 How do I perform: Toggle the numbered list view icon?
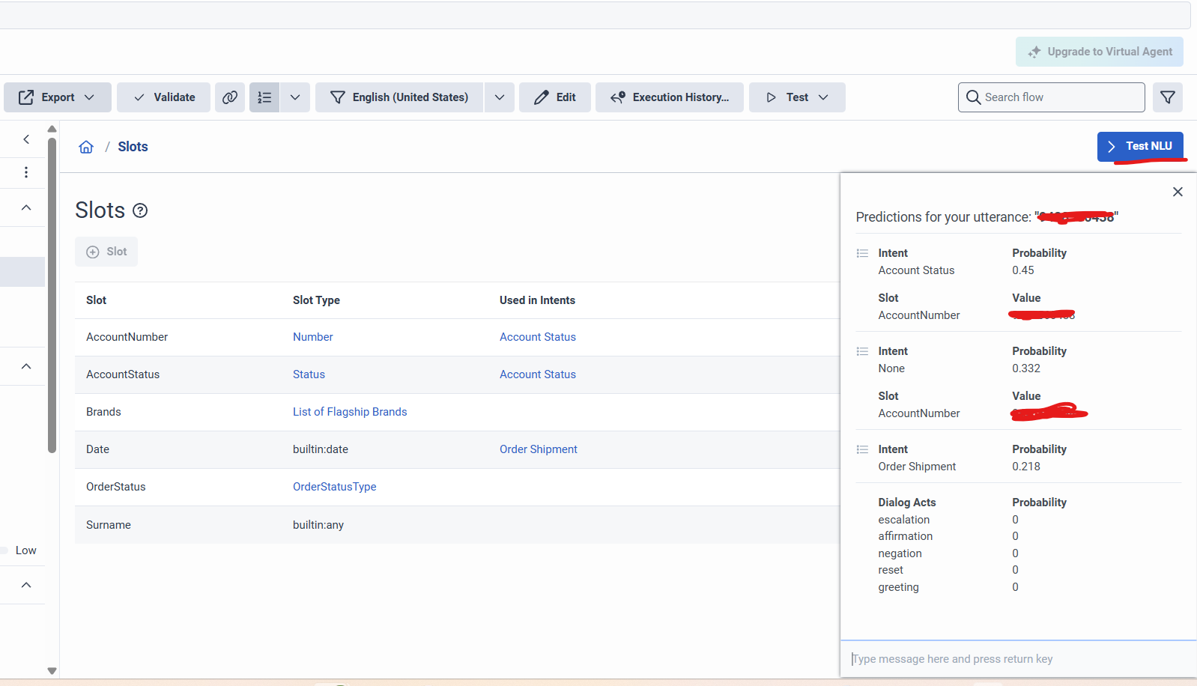coord(264,97)
